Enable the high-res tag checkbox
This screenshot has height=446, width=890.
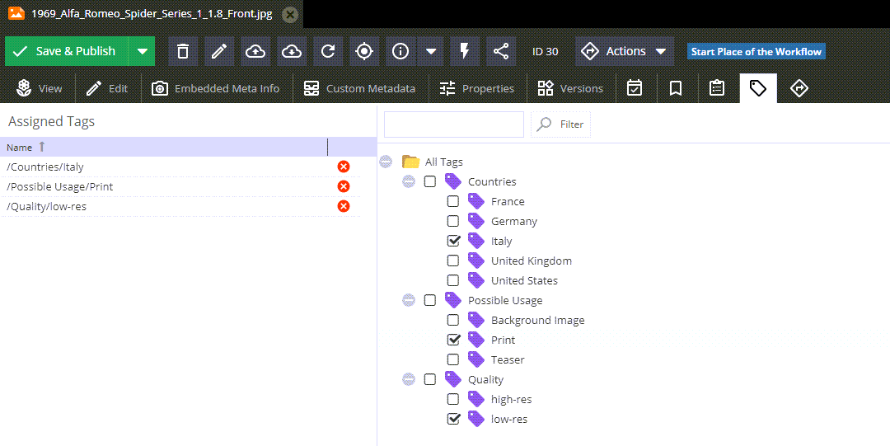(453, 399)
